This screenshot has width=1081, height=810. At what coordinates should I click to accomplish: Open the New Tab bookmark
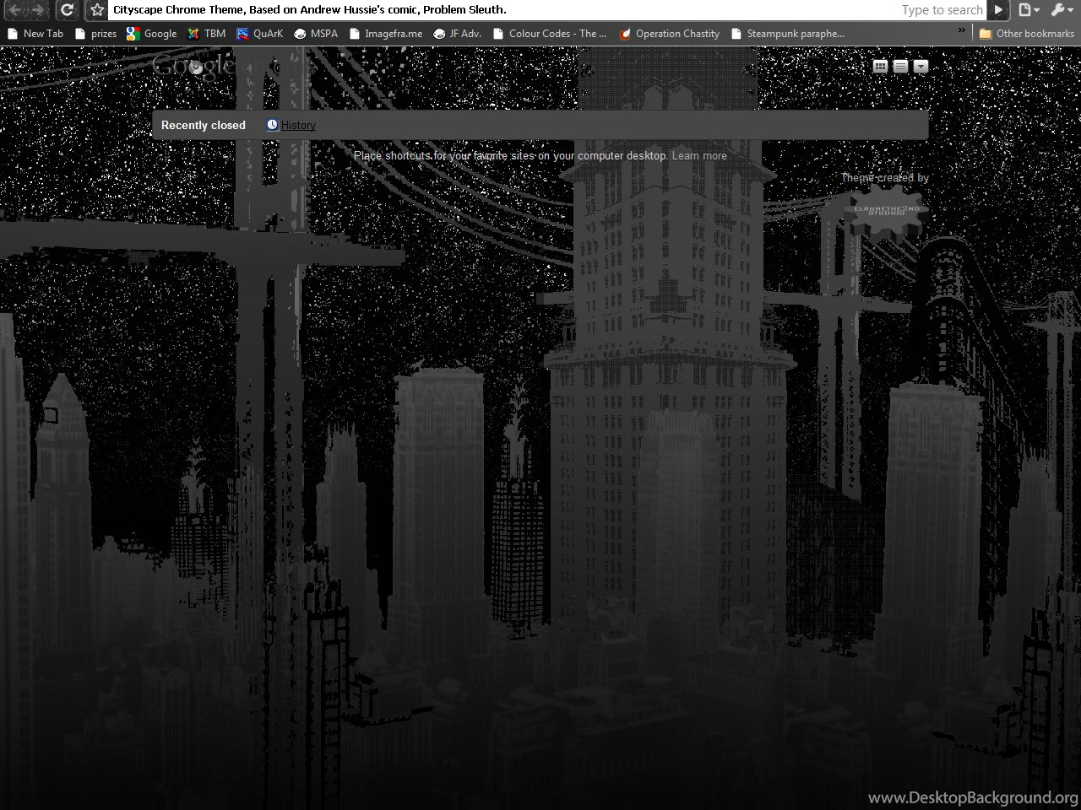point(35,34)
